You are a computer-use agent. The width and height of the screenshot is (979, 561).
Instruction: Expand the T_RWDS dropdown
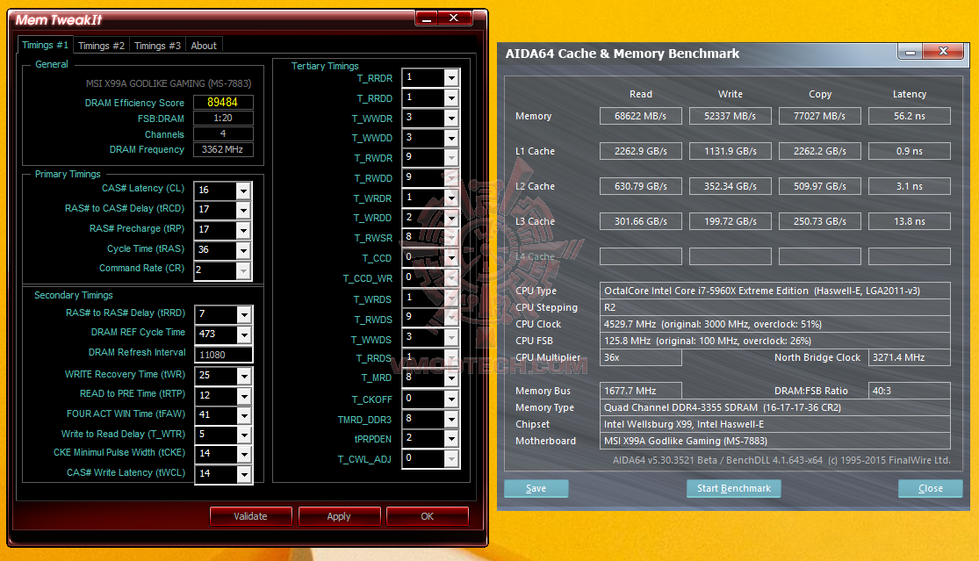point(451,318)
